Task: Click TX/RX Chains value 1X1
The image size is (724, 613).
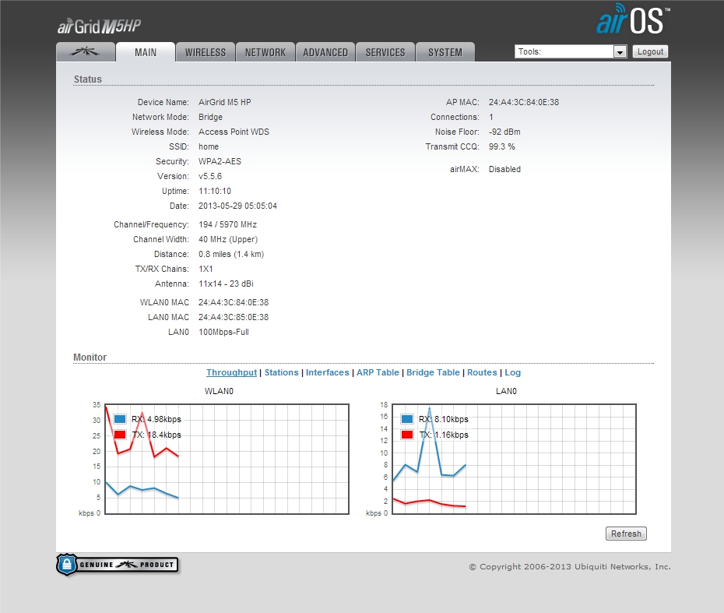Action: pyautogui.click(x=206, y=269)
